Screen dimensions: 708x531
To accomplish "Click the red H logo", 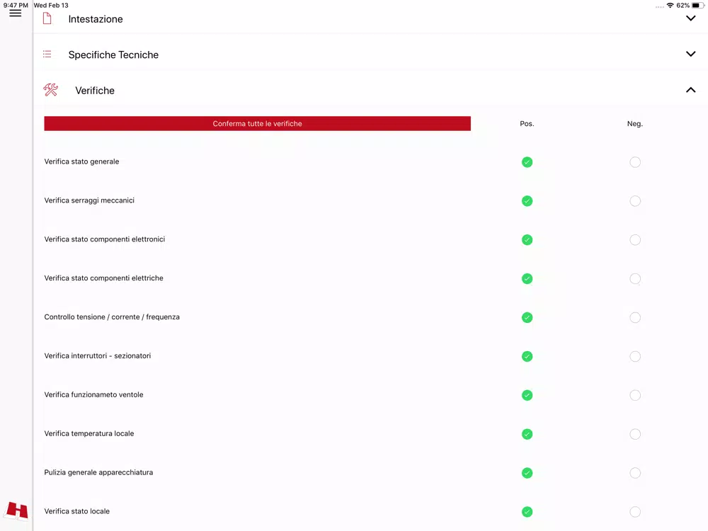I will (17, 510).
